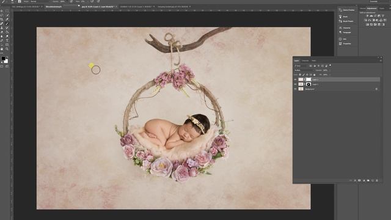Select the Brush tool in toolbox
This screenshot has width=391, height=220.
tap(7, 23)
